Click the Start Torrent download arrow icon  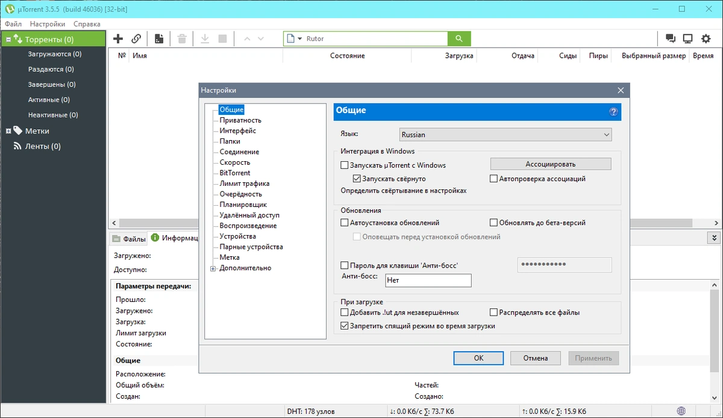pos(205,38)
